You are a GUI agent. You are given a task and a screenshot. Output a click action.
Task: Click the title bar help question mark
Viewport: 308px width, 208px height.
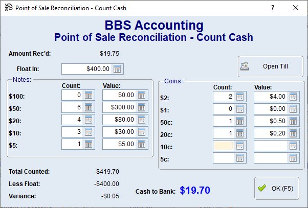coord(273,8)
